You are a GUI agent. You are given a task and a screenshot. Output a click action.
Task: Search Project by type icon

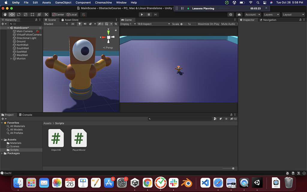(x=215, y=119)
